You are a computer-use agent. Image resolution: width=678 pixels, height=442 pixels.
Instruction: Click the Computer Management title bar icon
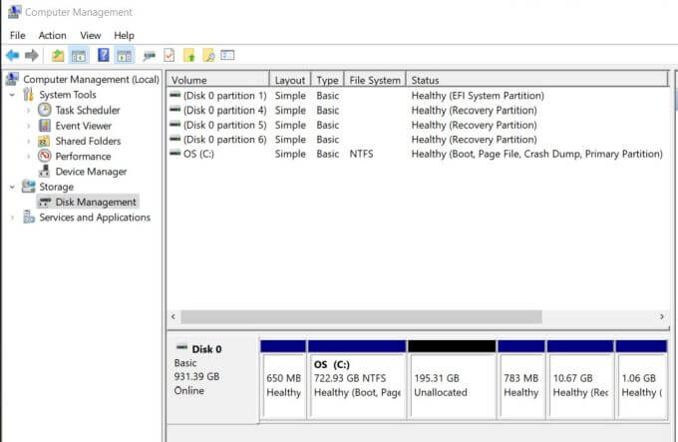point(14,12)
